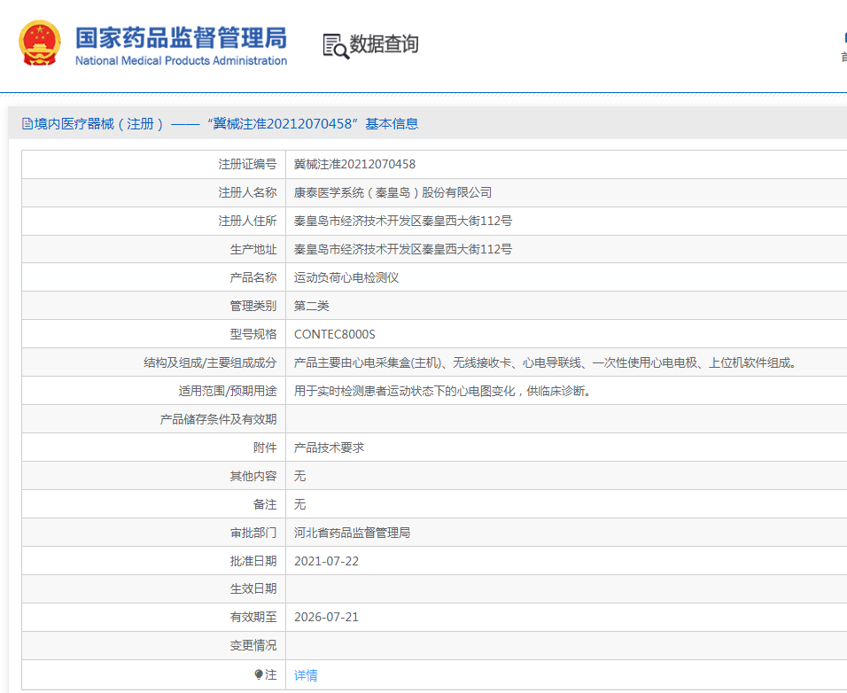Click the 有效期至 label
The height and width of the screenshot is (693, 847).
[x=253, y=617]
